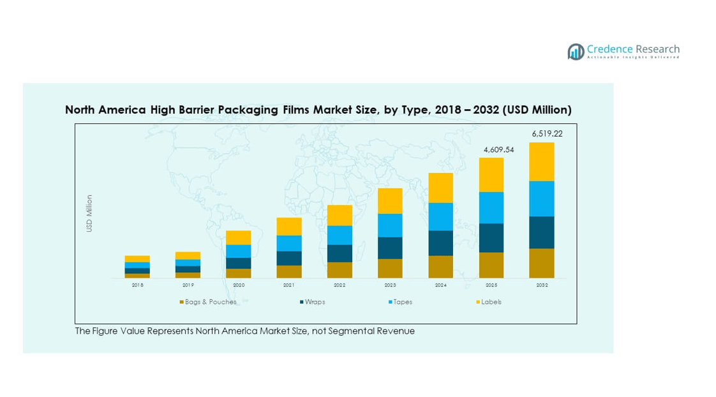716x397 pixels.
Task: Click the USD Million vertical axis title
Action: [89, 213]
